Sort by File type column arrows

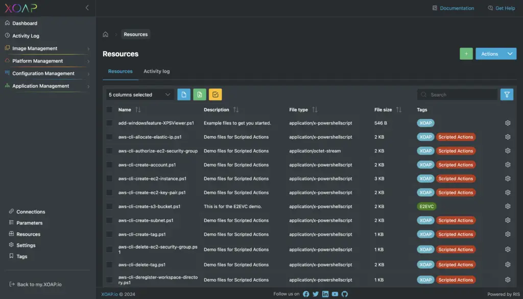[315, 110]
